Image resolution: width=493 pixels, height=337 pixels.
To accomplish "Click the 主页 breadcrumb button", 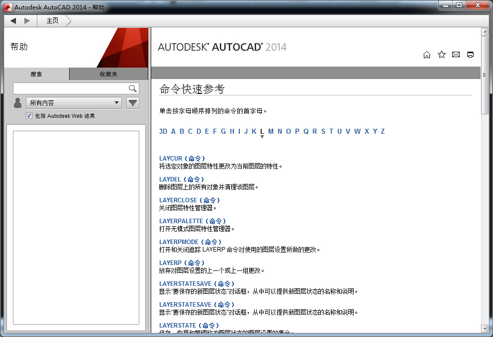I will point(52,21).
